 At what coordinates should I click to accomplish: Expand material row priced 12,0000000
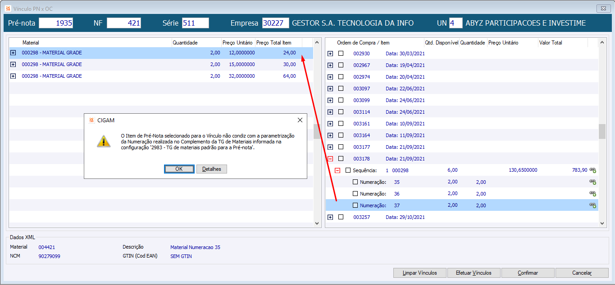pyautogui.click(x=13, y=53)
